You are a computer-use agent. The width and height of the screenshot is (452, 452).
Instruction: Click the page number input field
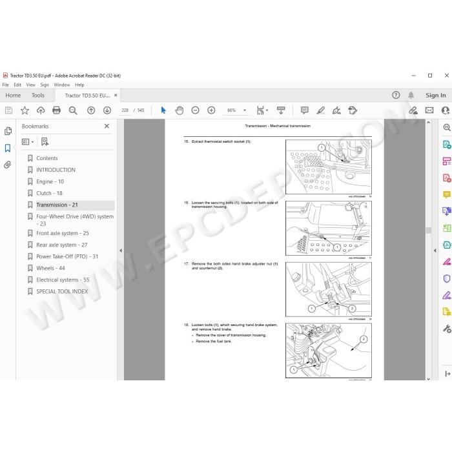pyautogui.click(x=125, y=110)
